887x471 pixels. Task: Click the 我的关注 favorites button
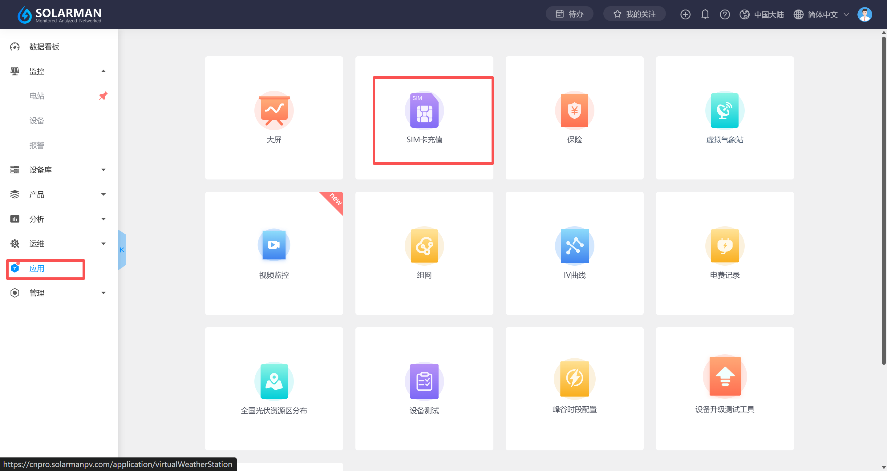634,14
